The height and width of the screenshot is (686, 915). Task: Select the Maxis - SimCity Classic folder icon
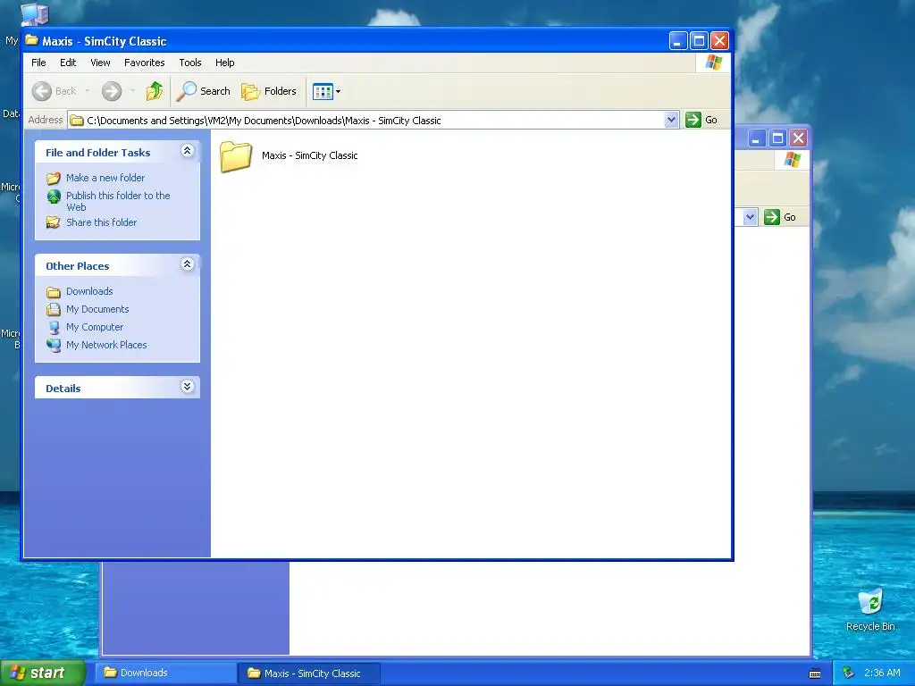tap(236, 156)
